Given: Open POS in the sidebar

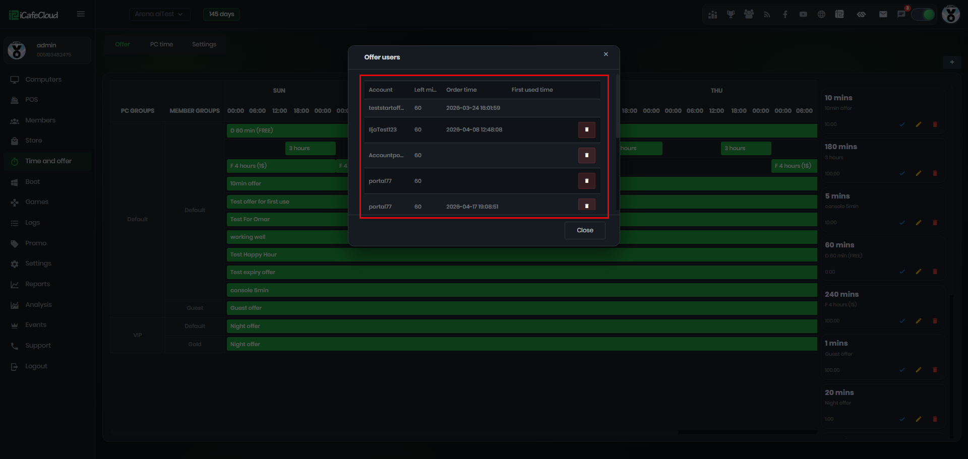Looking at the screenshot, I should [47, 100].
